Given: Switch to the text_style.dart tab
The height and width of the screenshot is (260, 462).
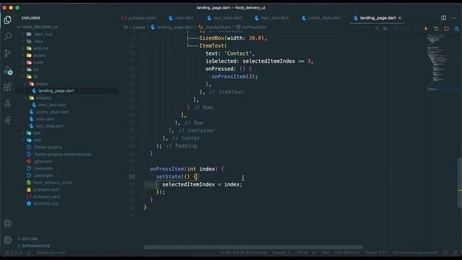Looking at the screenshot, I should (x=225, y=18).
